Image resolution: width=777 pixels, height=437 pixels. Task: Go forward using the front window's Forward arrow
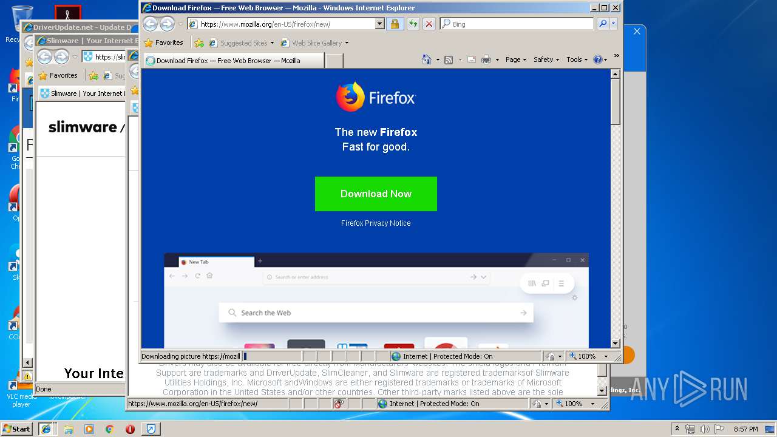[x=167, y=24]
